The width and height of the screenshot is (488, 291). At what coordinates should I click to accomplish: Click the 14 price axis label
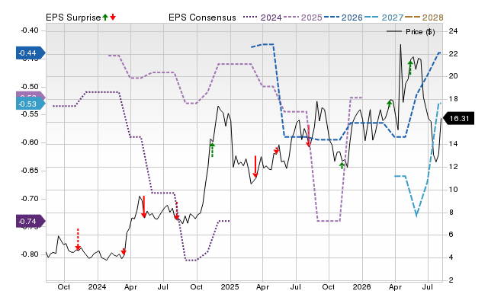click(453, 144)
